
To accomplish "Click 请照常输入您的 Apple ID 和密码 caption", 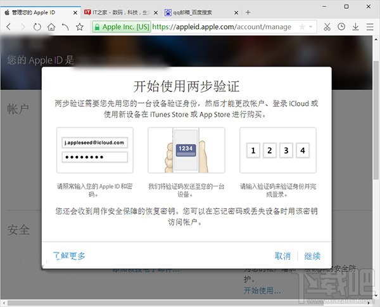I will (95, 190).
